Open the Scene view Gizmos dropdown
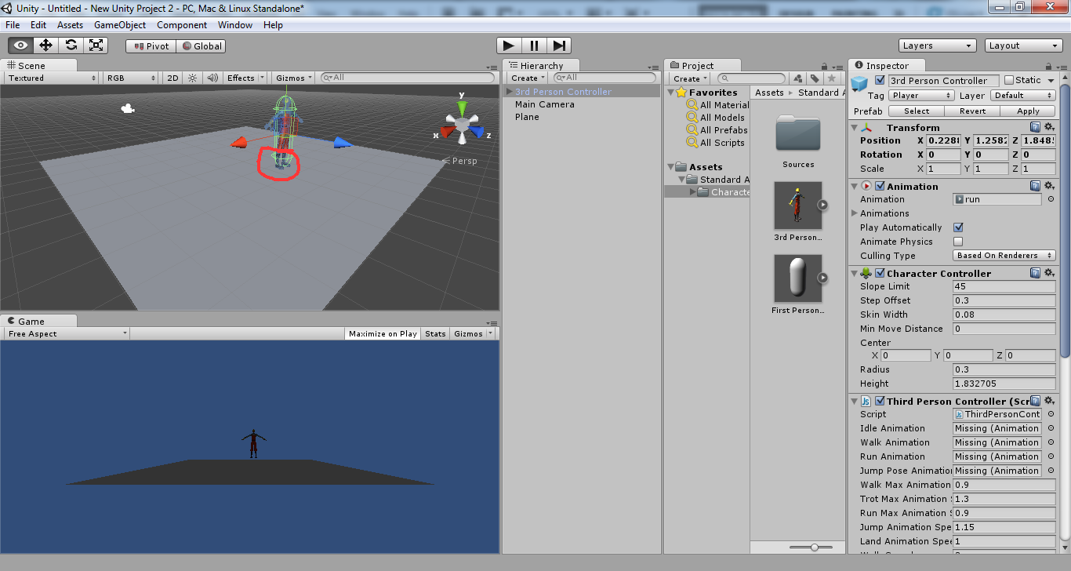 (294, 78)
